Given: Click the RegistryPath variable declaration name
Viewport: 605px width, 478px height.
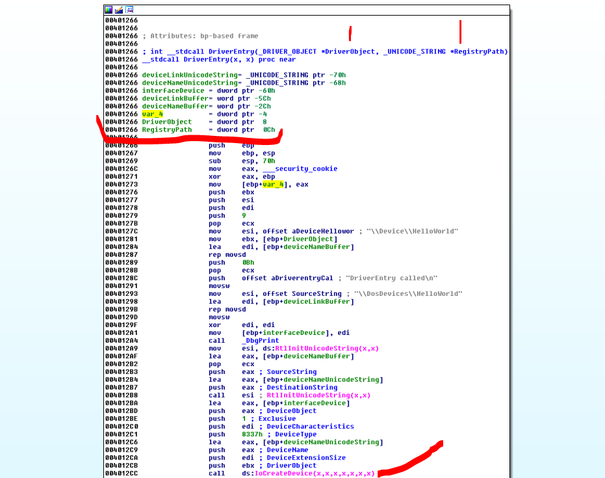Looking at the screenshot, I should click(167, 130).
